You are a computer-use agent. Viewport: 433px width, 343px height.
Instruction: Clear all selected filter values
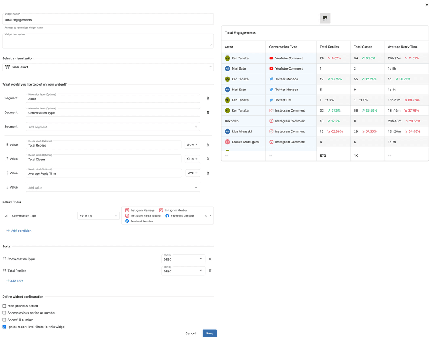[206, 215]
